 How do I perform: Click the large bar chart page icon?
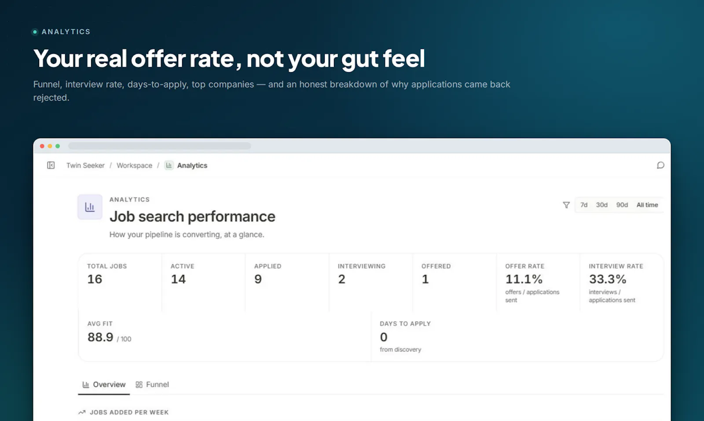point(90,207)
